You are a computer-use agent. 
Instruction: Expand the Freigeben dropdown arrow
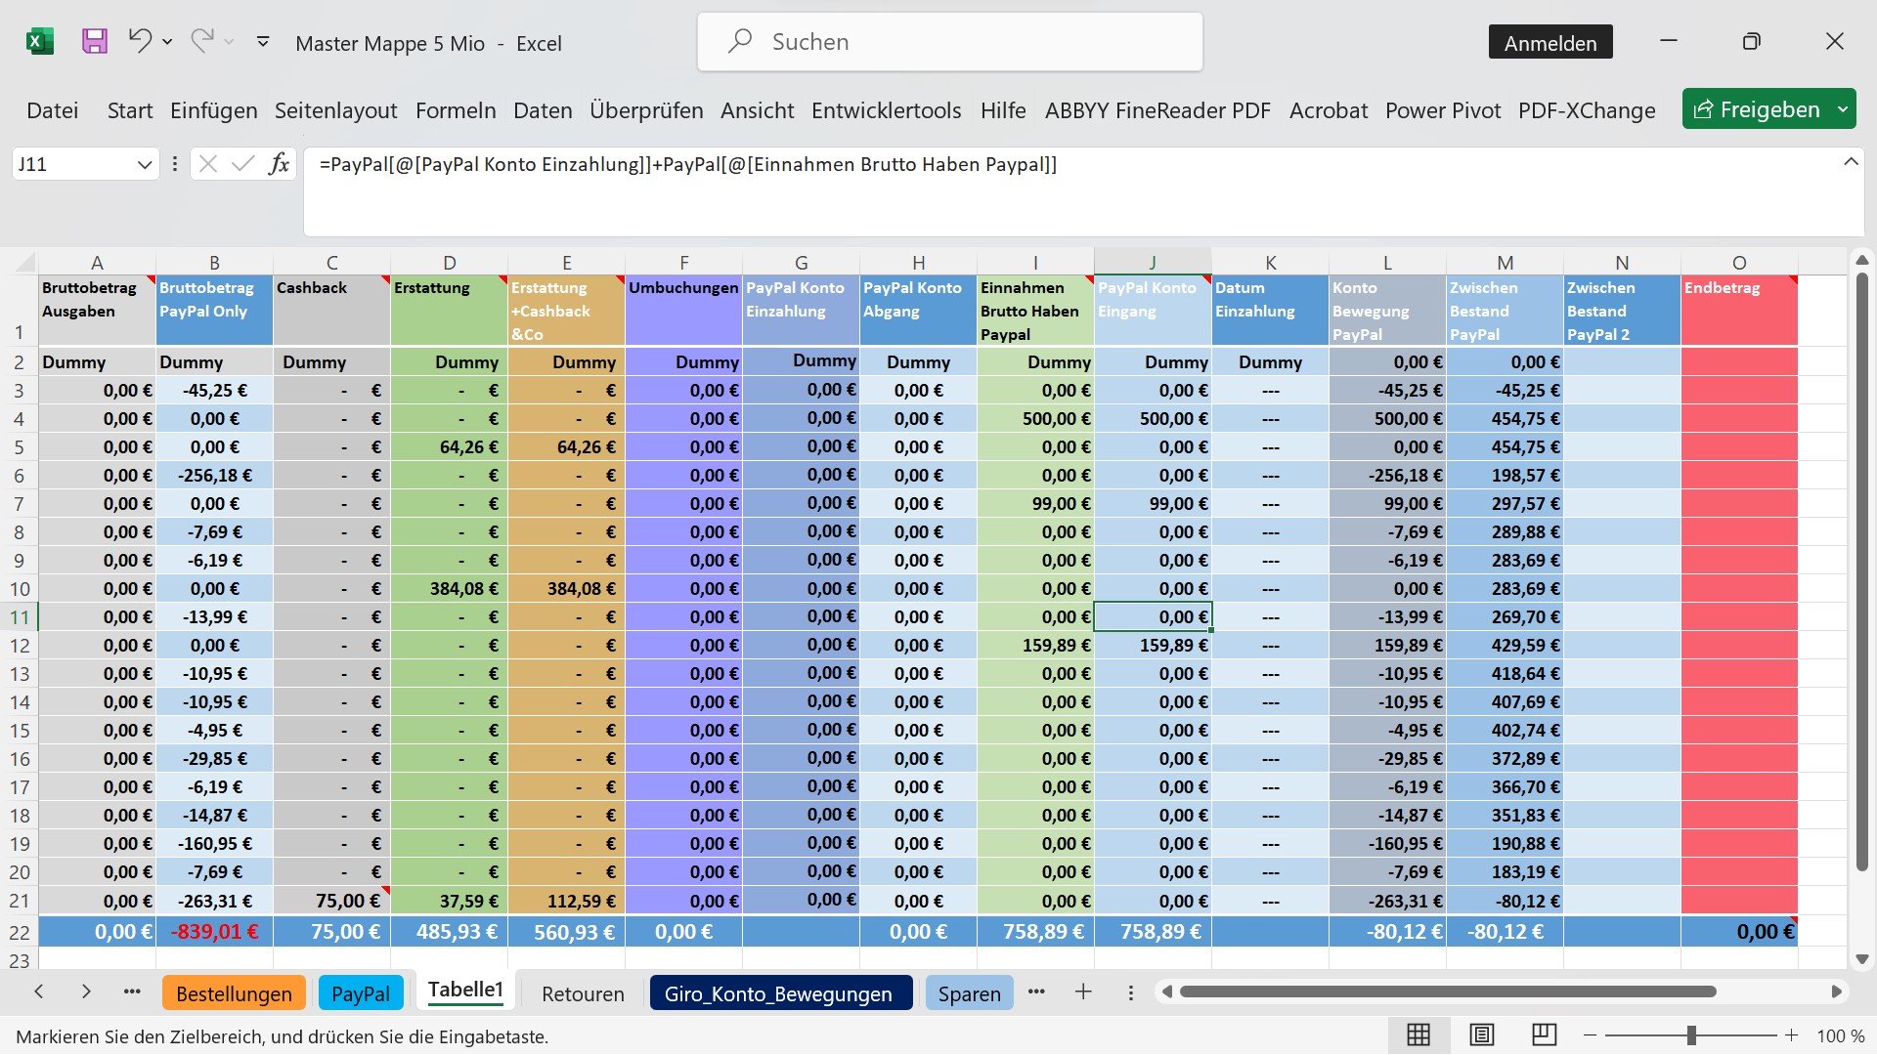(x=1843, y=109)
